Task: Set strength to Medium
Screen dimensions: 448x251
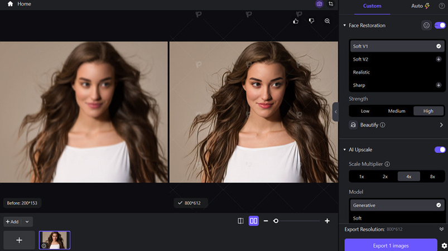Action: click(397, 111)
